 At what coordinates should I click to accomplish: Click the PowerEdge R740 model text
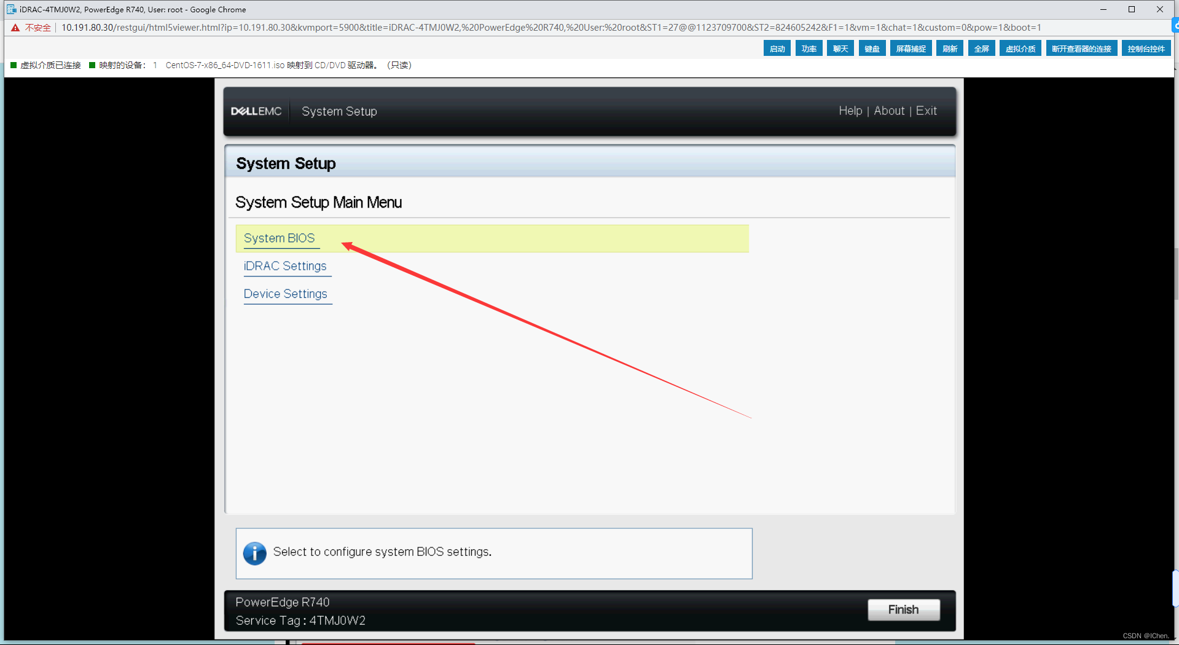point(283,602)
